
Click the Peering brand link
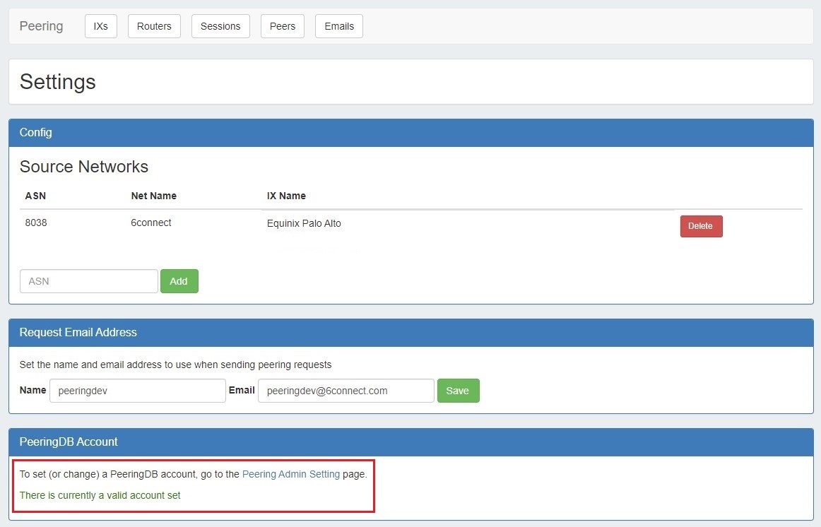(41, 26)
